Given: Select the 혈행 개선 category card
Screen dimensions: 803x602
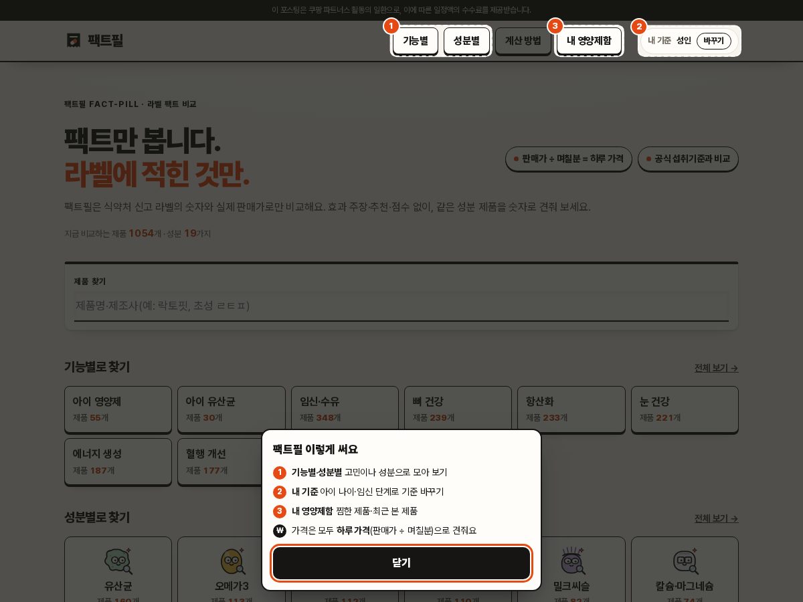Looking at the screenshot, I should (x=232, y=462).
